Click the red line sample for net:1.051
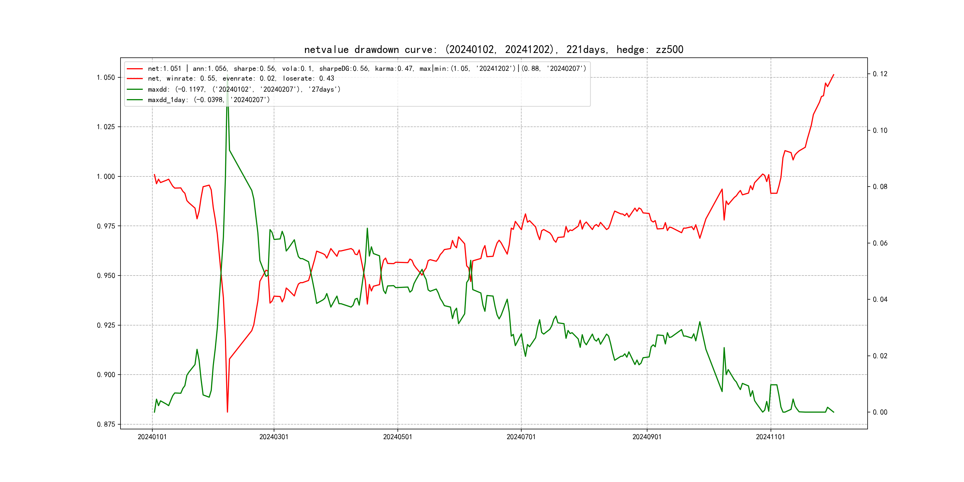The height and width of the screenshot is (482, 964). [x=135, y=69]
